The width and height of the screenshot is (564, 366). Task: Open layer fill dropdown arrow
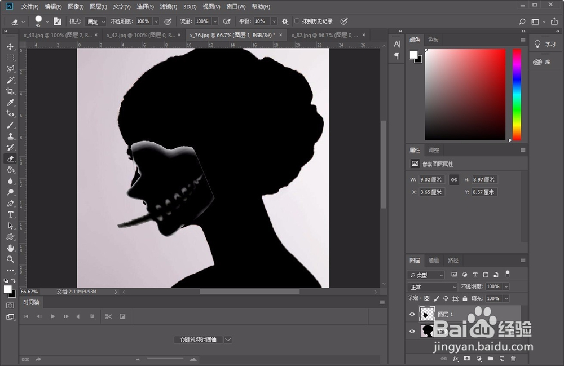tap(506, 298)
